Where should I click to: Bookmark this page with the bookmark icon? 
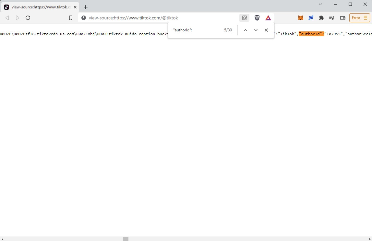click(x=70, y=18)
